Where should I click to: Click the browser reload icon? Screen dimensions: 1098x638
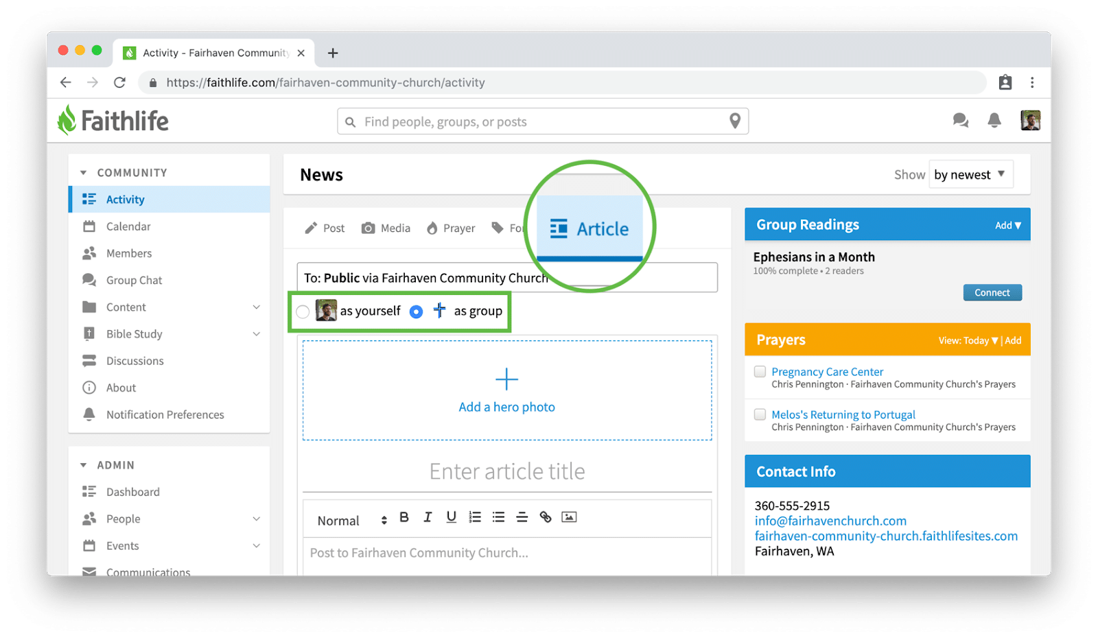(119, 82)
